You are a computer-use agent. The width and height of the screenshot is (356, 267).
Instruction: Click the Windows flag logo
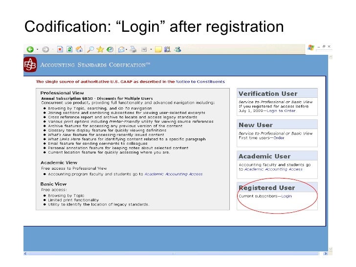pos(311,48)
